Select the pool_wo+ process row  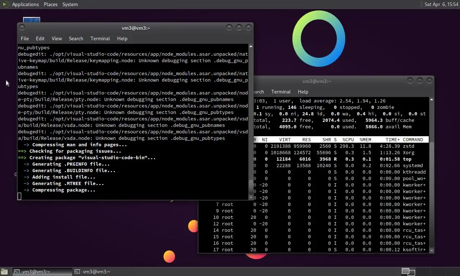[341, 178]
